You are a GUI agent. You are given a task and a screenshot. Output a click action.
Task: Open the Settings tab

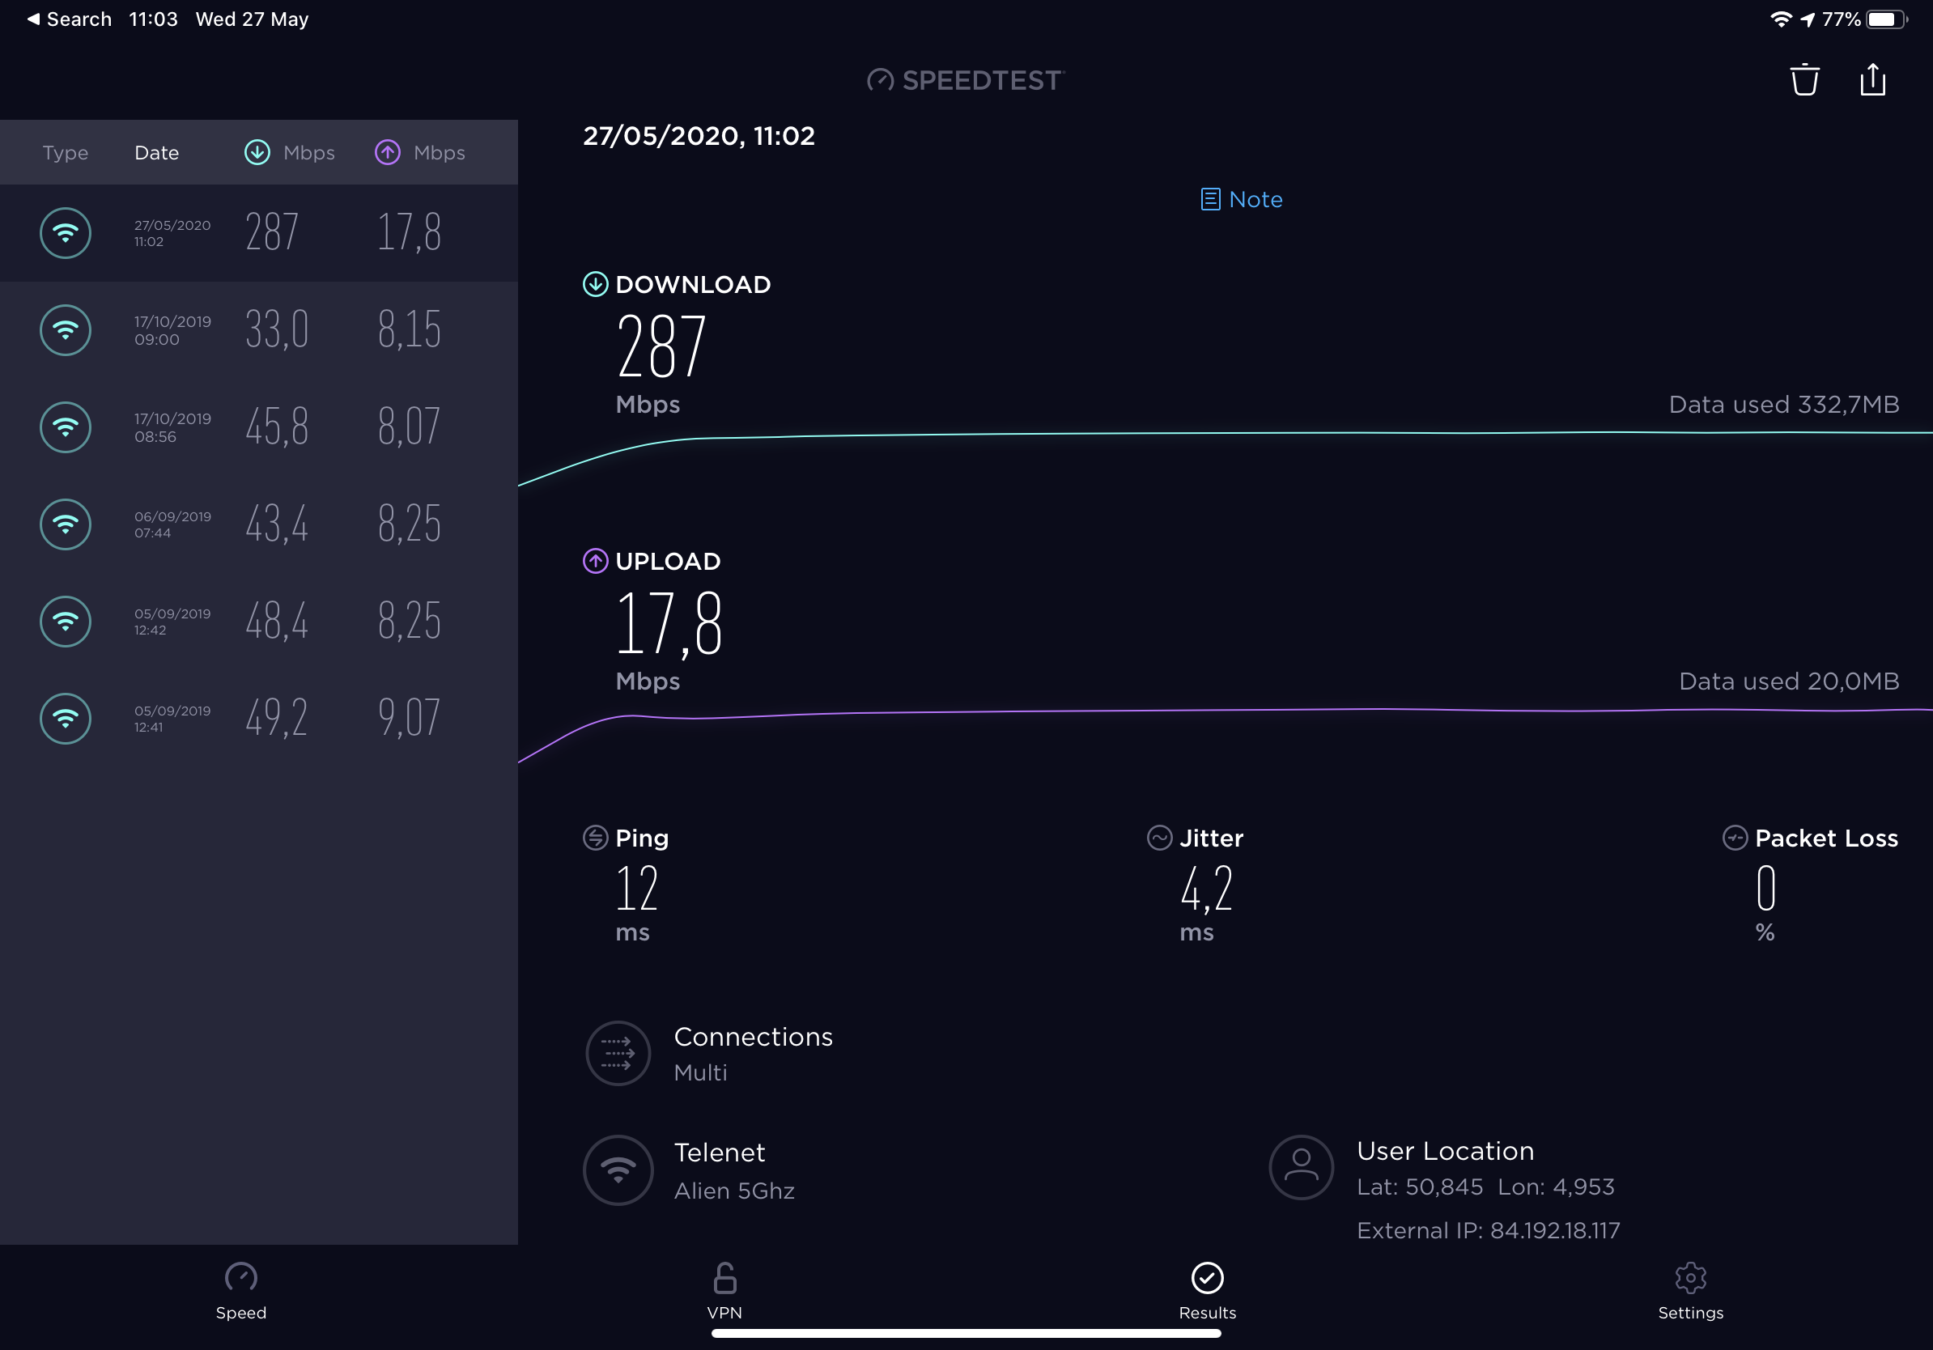1689,1291
